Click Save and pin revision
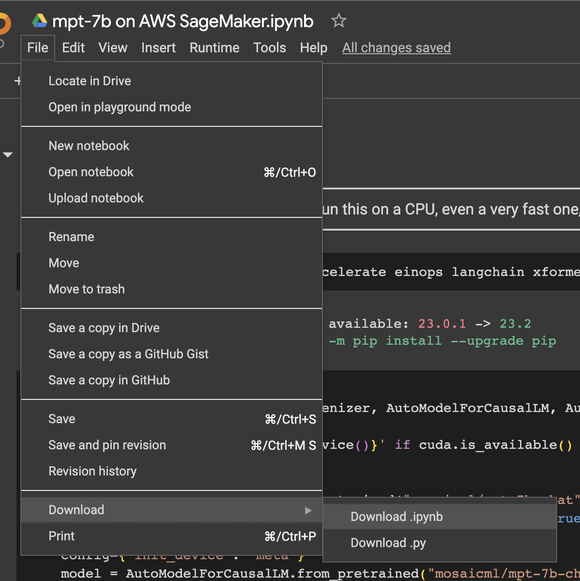The height and width of the screenshot is (581, 580). click(107, 445)
